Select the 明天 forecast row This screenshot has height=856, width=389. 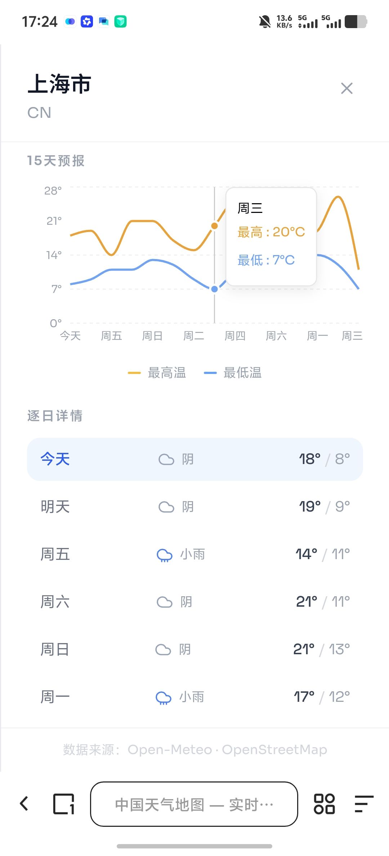195,507
